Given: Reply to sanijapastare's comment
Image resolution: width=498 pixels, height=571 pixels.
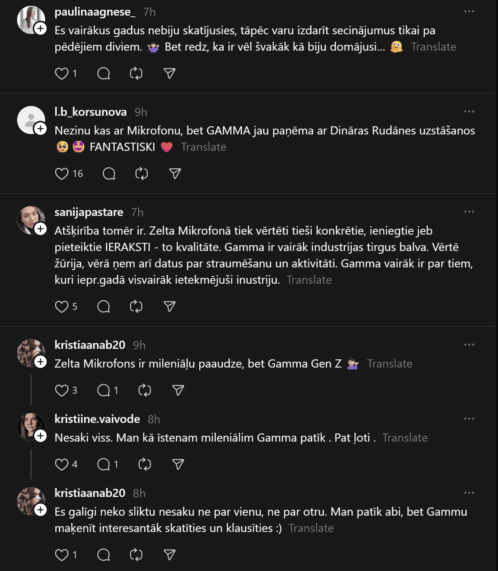Looking at the screenshot, I should (103, 307).
